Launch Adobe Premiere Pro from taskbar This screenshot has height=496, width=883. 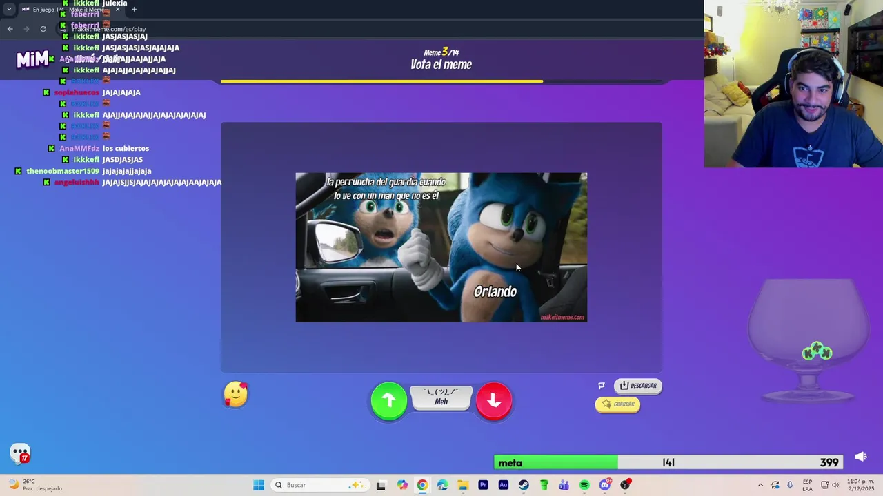(483, 485)
